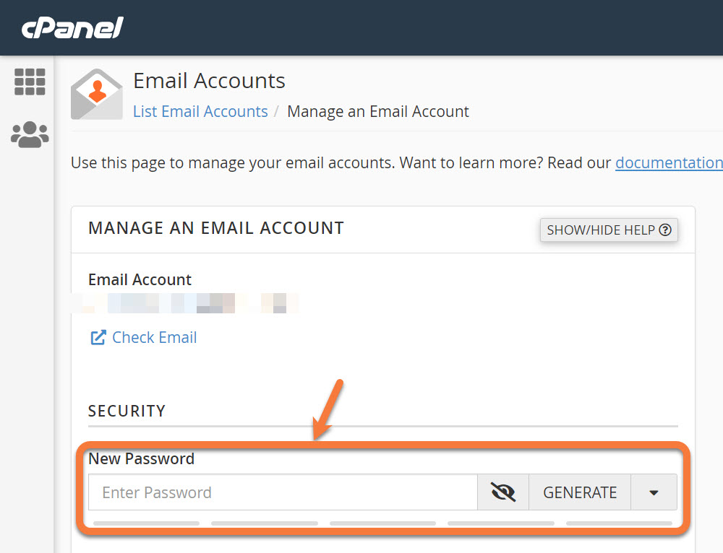Open the documentation link

(669, 162)
